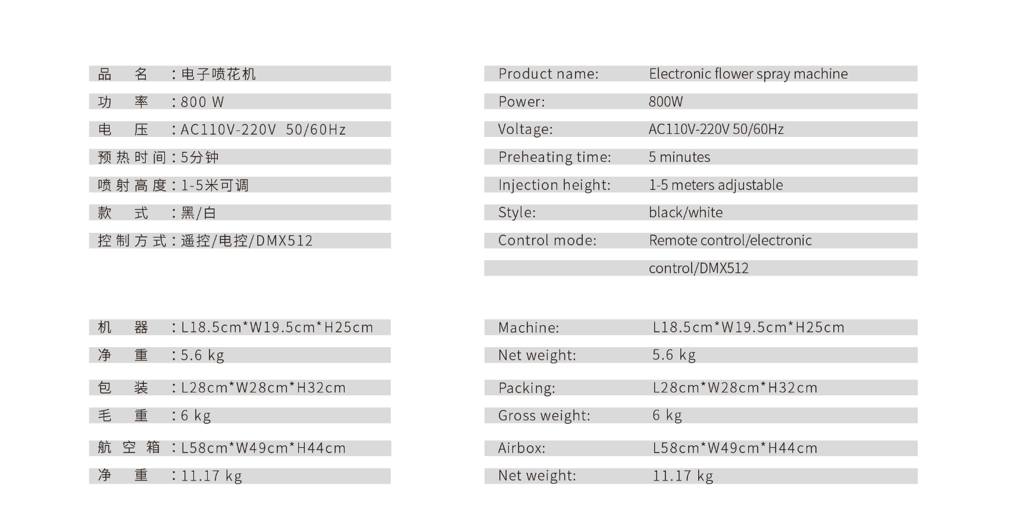Select the "1-5 meters adjustable" text
Screen dimensions: 1025x527
tap(715, 185)
